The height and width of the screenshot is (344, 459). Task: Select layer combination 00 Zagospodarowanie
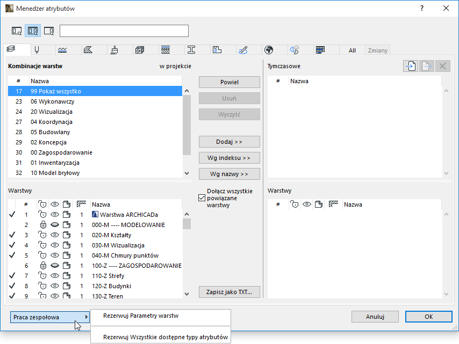click(95, 152)
